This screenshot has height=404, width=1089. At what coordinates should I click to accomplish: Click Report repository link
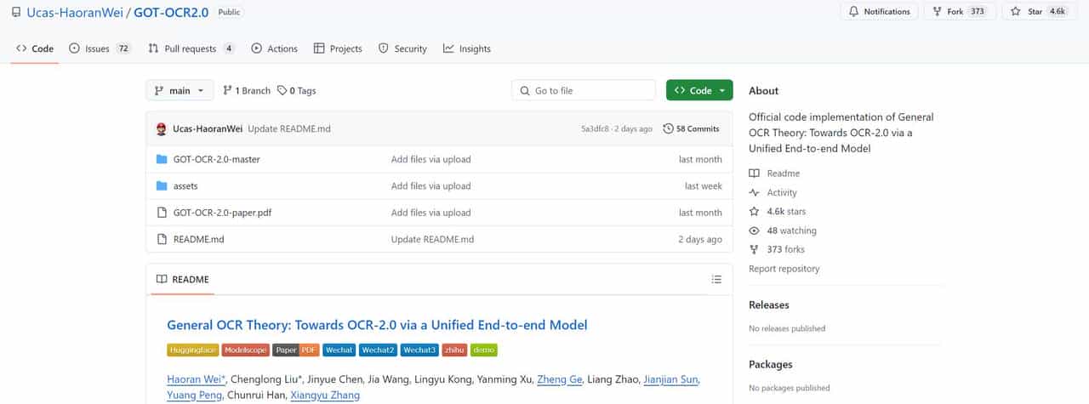[x=784, y=269]
